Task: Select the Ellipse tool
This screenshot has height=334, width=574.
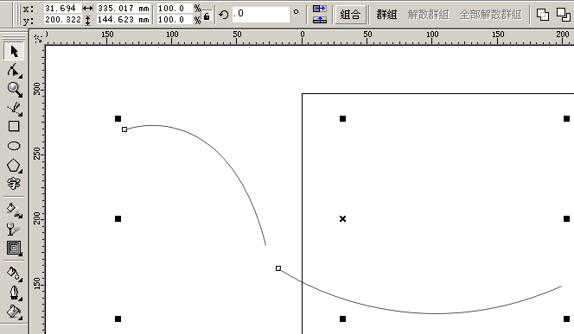Action: coord(14,146)
